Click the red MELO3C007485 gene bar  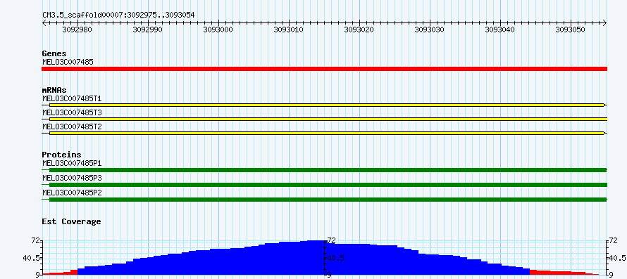tap(324, 69)
